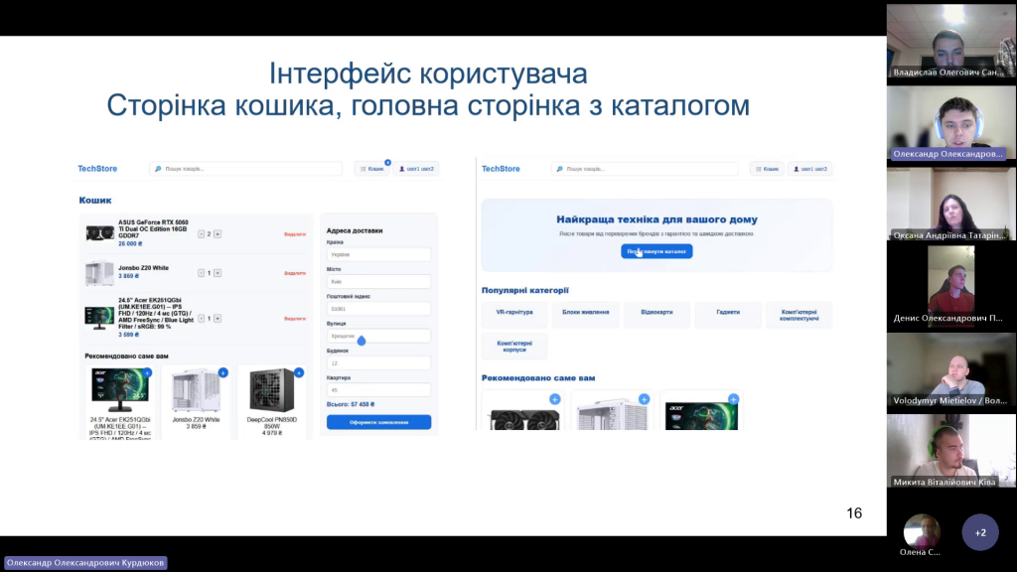Select the VR-гарнітура category
The height and width of the screenshot is (572, 1017).
(514, 315)
